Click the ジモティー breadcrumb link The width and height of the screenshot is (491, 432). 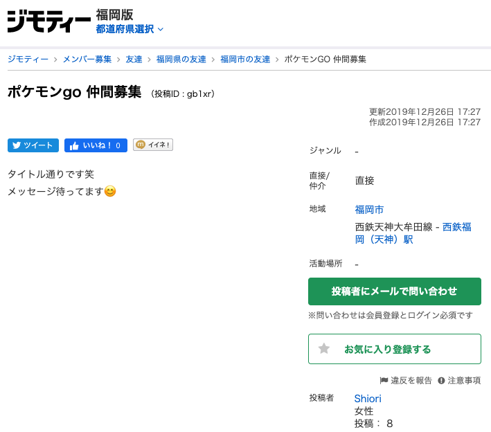pyautogui.click(x=28, y=59)
